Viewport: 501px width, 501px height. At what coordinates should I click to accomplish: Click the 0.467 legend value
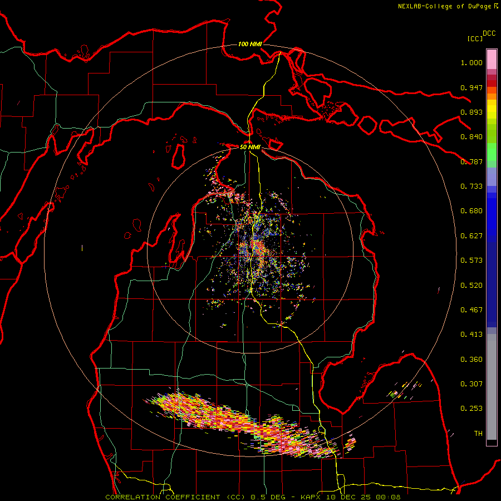click(x=471, y=310)
